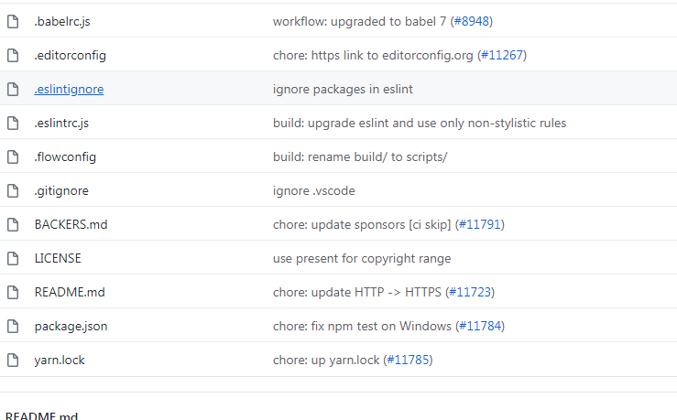Follow the #11791 sponsors update link

click(480, 225)
